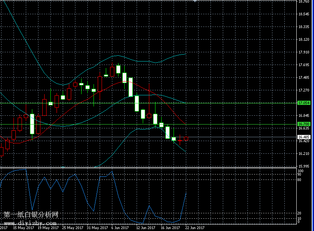Select the last red candle on the right
This screenshot has width=314, height=231.
point(186,138)
